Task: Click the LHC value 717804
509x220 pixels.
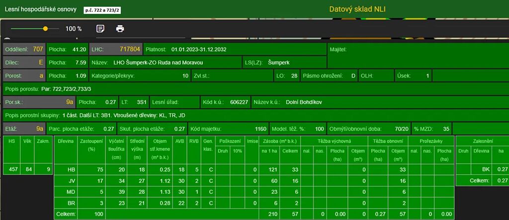Action: [x=130, y=50]
